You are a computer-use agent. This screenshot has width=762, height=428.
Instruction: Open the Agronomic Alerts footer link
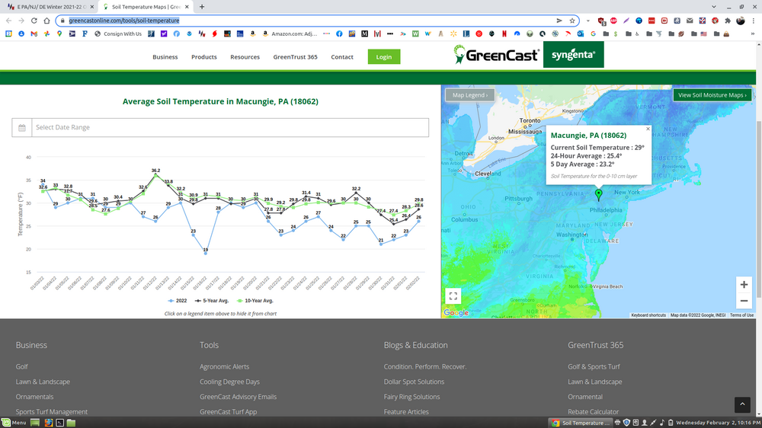click(x=224, y=366)
